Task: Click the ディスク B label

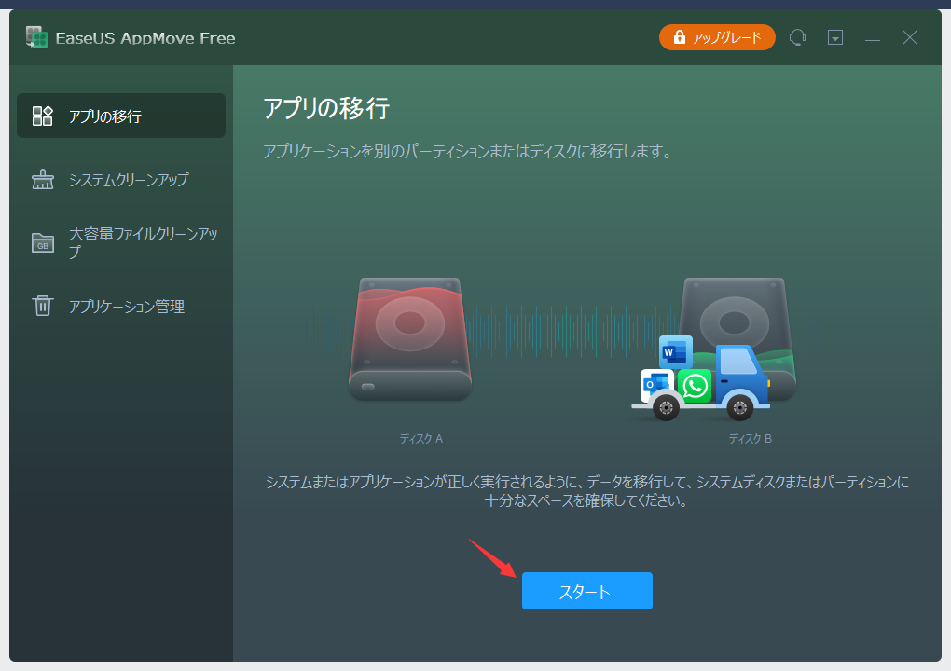Action: [750, 438]
